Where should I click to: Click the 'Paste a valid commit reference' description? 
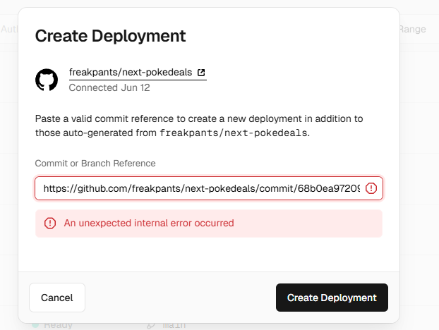199,118
